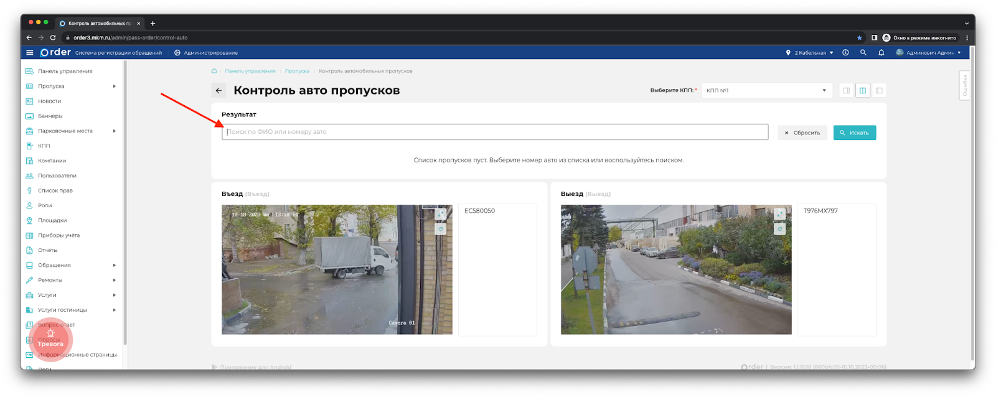The image size is (996, 397).
Task: Expand entry camera view to fullscreen
Action: click(x=441, y=214)
